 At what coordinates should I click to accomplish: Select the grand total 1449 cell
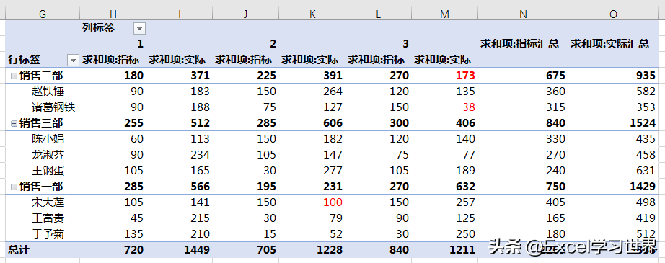(180, 250)
